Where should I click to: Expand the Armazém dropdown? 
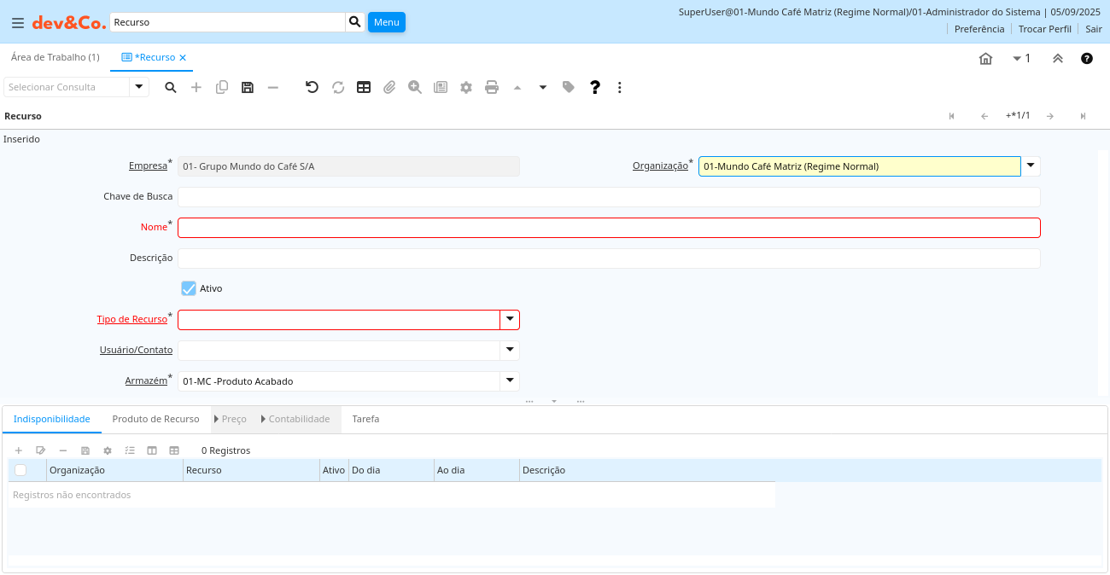pos(510,380)
